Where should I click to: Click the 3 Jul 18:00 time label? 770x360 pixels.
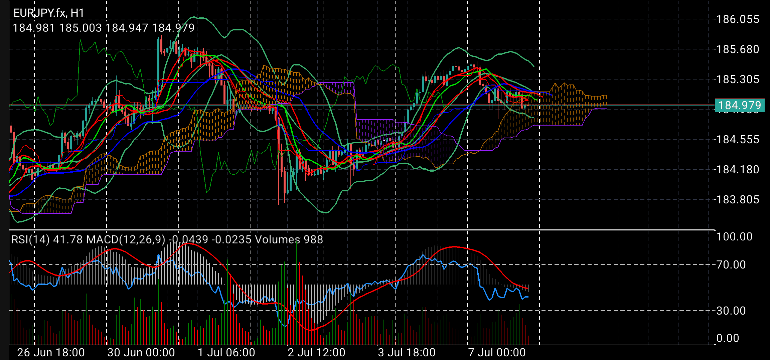tap(407, 352)
